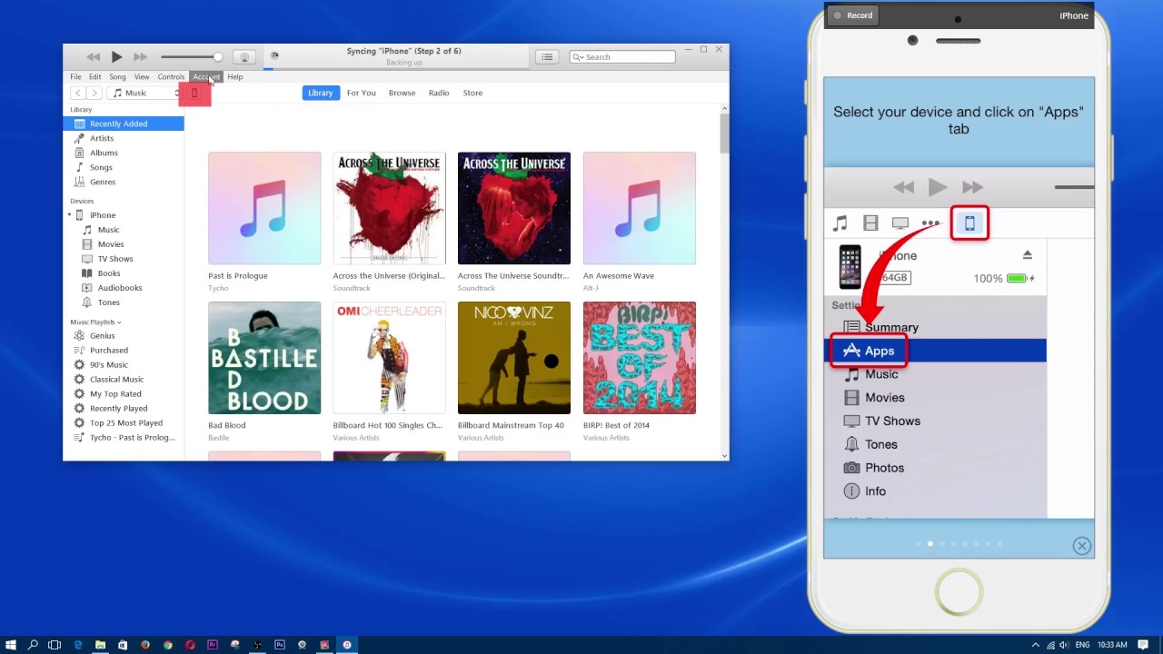This screenshot has height=654, width=1163.
Task: Open the An Awesome Wave album cover
Action: tap(640, 208)
